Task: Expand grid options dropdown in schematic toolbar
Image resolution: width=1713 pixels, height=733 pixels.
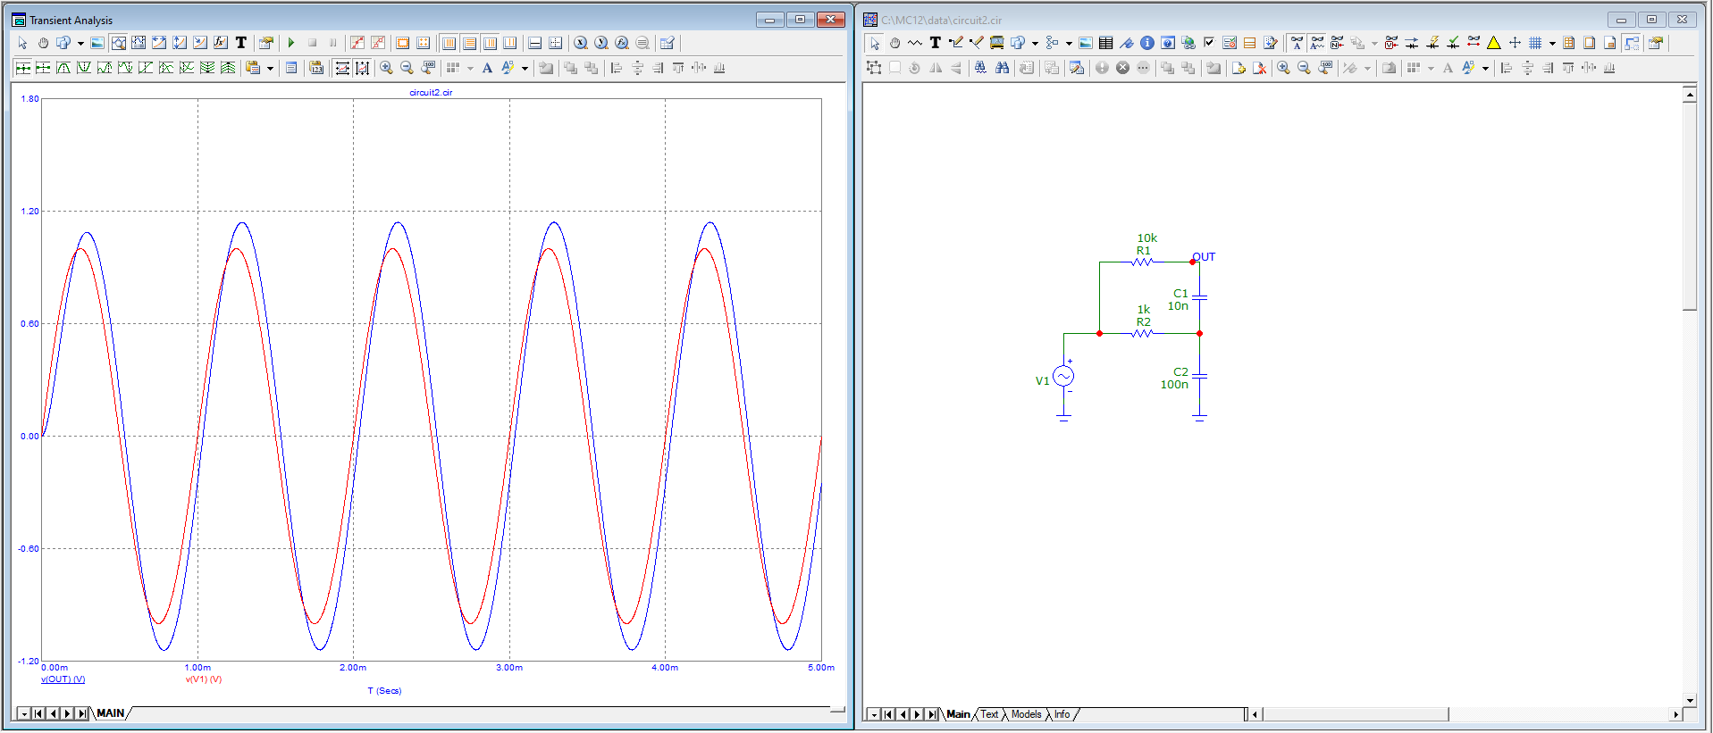Action: pos(1552,43)
